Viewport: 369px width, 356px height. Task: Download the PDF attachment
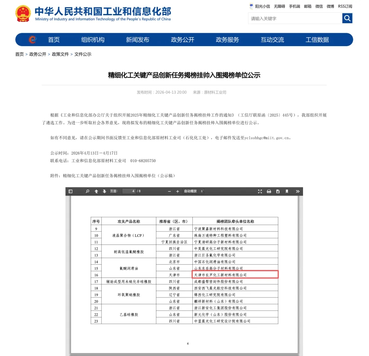[278, 191]
